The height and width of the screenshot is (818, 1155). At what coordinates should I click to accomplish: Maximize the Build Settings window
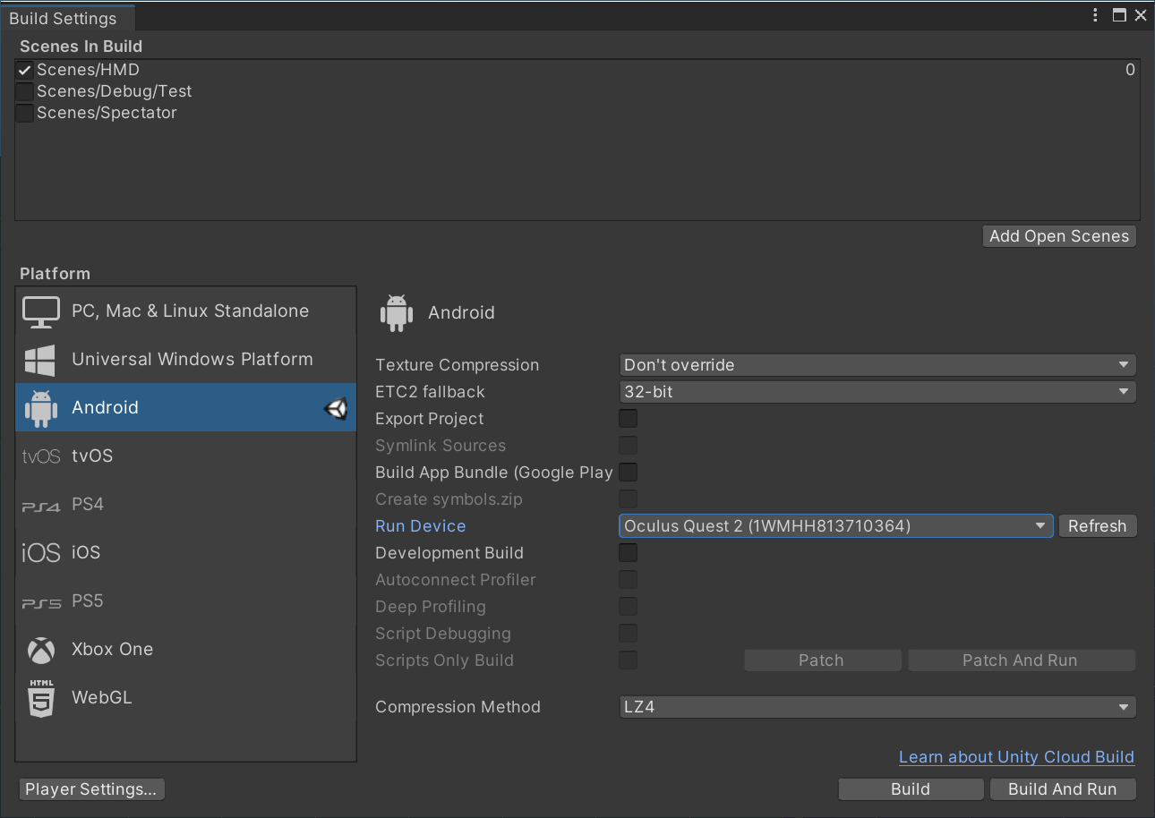click(x=1119, y=15)
